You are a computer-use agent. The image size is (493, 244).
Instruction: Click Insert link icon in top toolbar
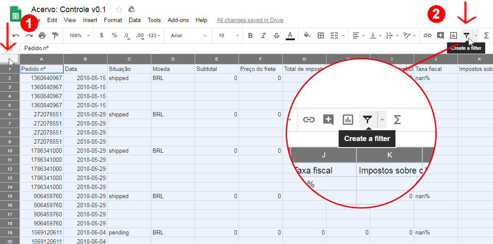click(428, 35)
